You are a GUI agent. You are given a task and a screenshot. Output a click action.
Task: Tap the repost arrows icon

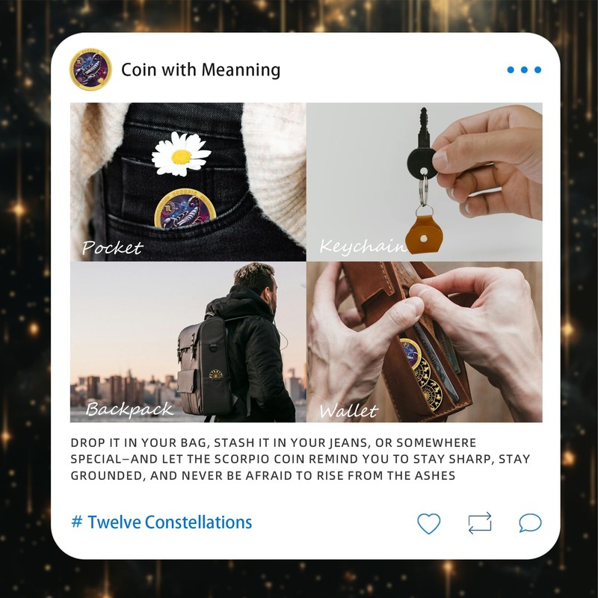(x=480, y=523)
